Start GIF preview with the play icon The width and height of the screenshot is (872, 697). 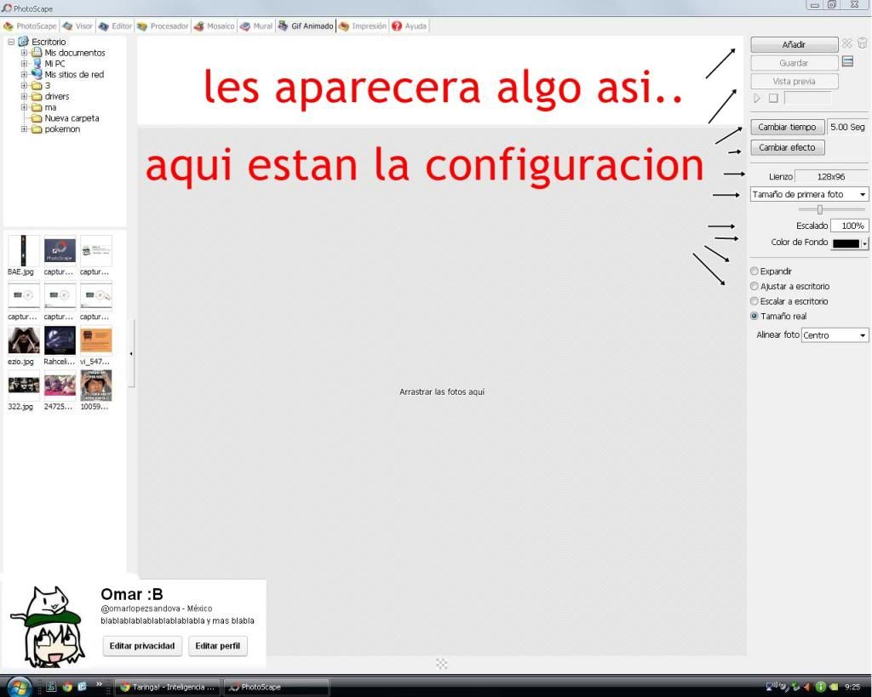(x=757, y=99)
